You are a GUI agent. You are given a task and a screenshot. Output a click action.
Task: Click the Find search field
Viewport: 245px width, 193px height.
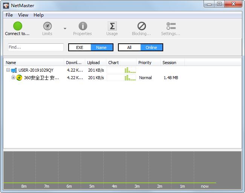(36, 47)
